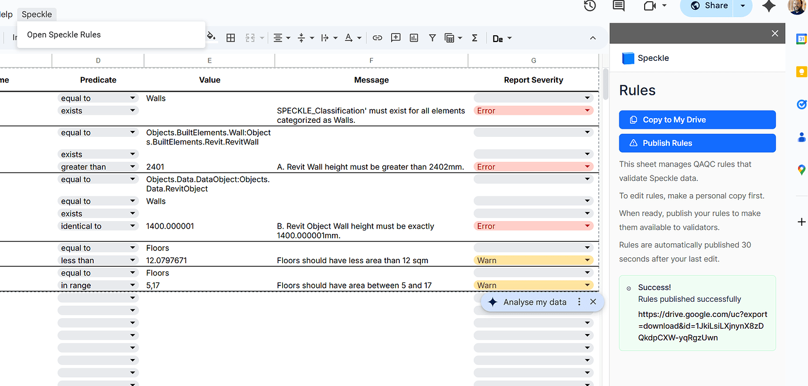
Task: Open the De input tools dropdown
Action: pyautogui.click(x=502, y=39)
